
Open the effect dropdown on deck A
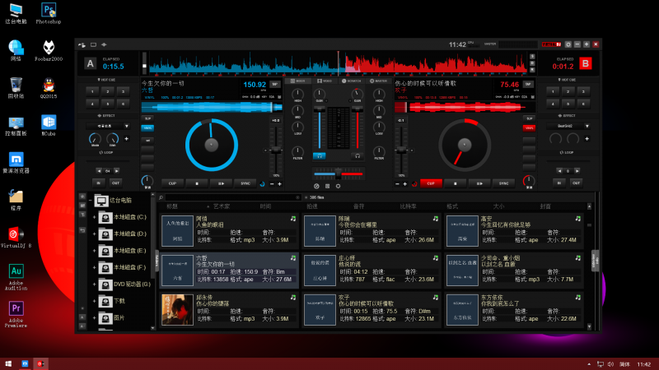tap(126, 126)
